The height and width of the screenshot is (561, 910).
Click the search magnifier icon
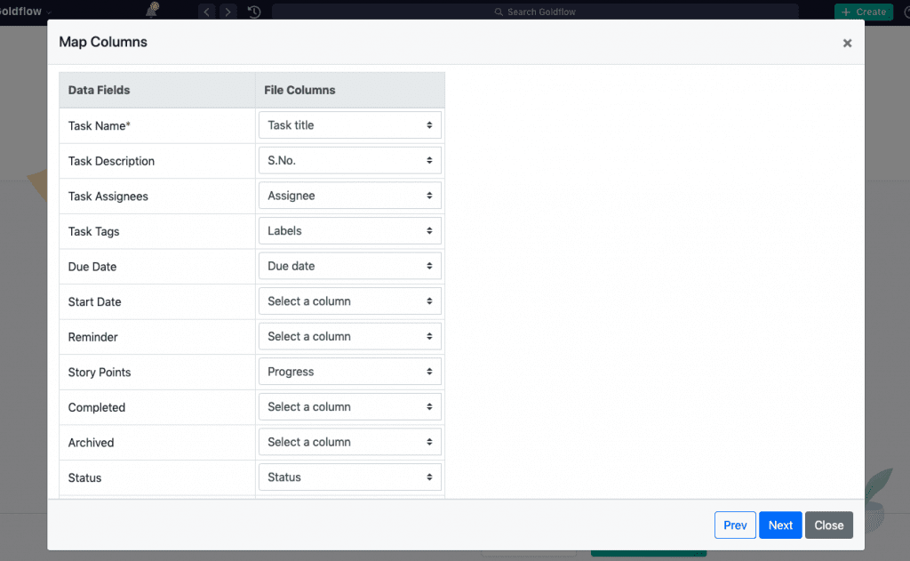pyautogui.click(x=499, y=12)
